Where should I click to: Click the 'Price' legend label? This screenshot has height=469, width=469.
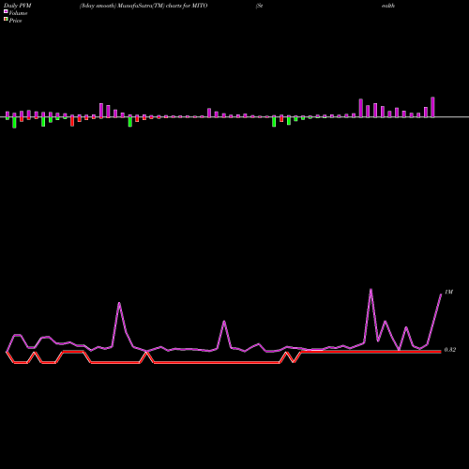point(15,21)
